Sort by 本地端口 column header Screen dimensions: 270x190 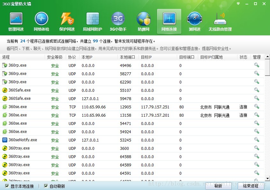point(128,57)
